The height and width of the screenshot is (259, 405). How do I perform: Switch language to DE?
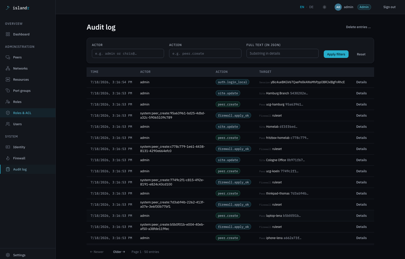(311, 7)
